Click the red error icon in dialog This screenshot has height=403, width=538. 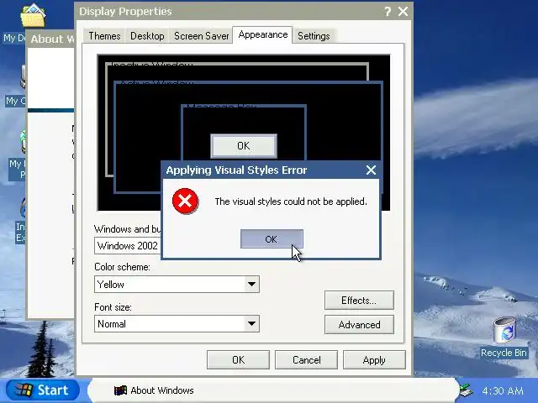[185, 201]
